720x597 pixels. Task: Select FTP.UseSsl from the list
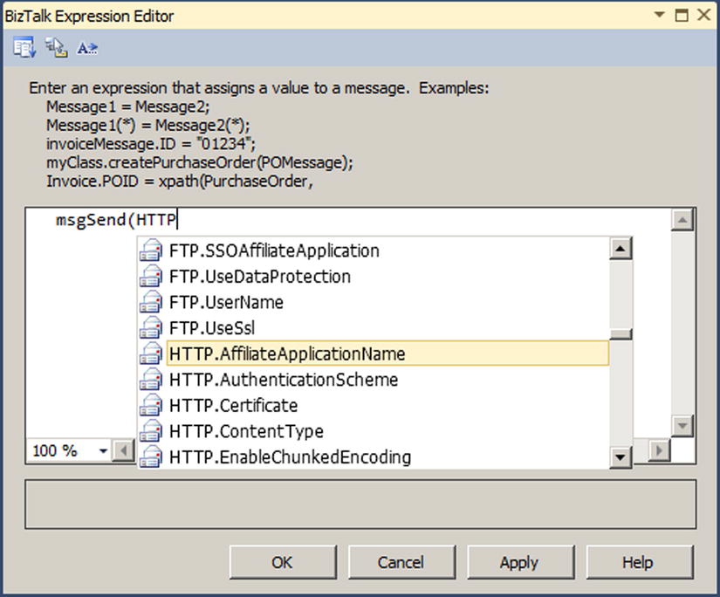click(x=212, y=328)
